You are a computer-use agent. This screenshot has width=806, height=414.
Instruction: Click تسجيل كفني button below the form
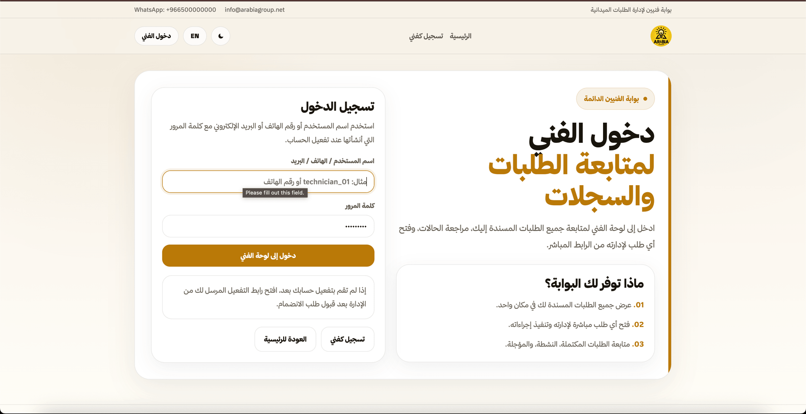tap(348, 340)
